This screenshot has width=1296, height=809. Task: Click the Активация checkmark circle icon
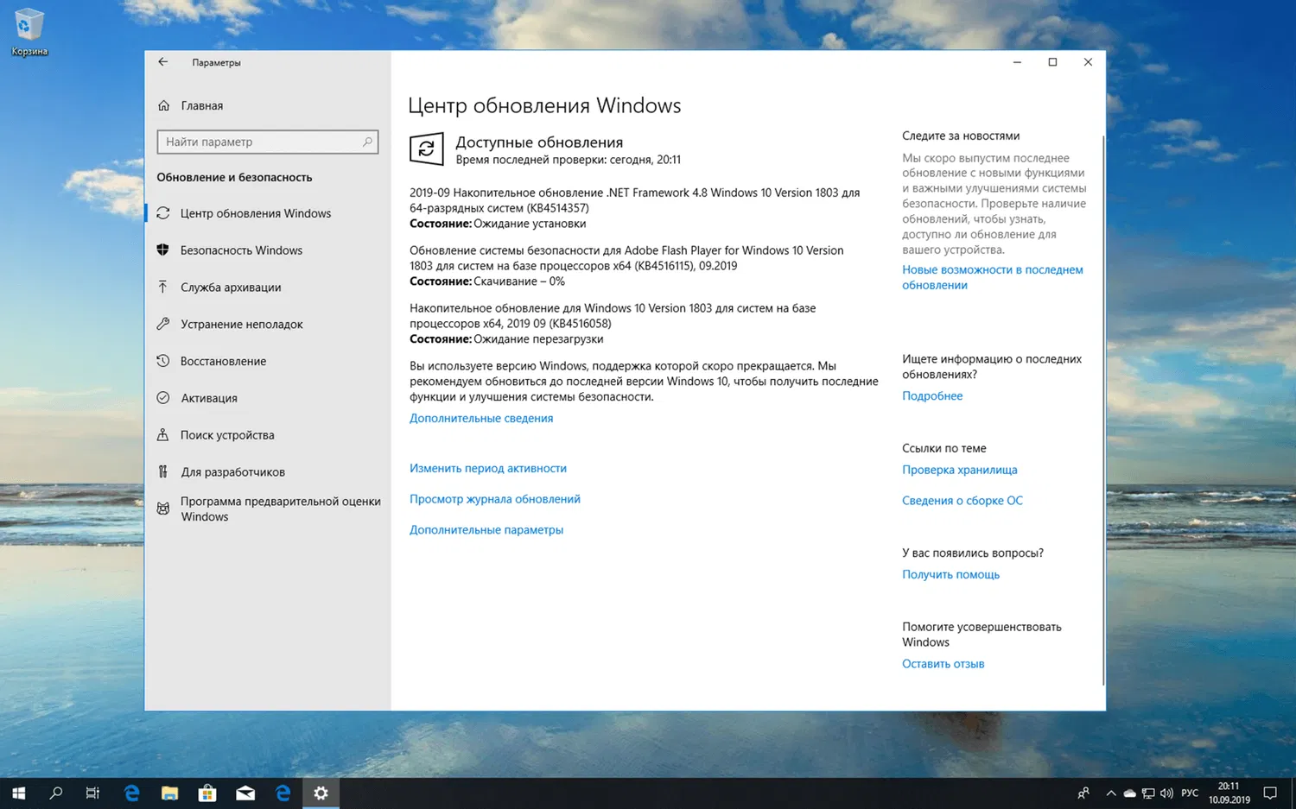tap(162, 398)
